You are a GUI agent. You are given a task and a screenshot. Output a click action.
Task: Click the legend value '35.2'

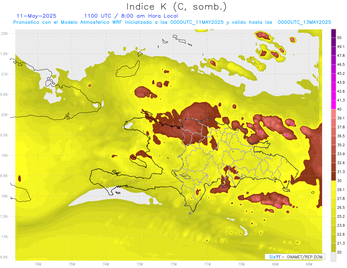pyautogui.click(x=341, y=145)
